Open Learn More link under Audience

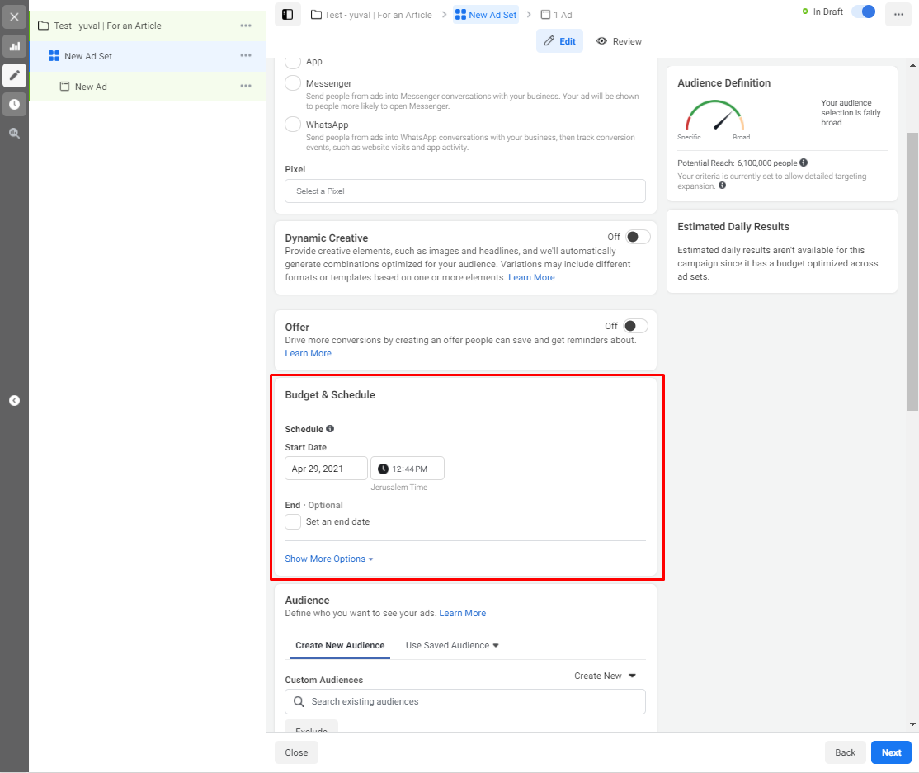pos(463,613)
